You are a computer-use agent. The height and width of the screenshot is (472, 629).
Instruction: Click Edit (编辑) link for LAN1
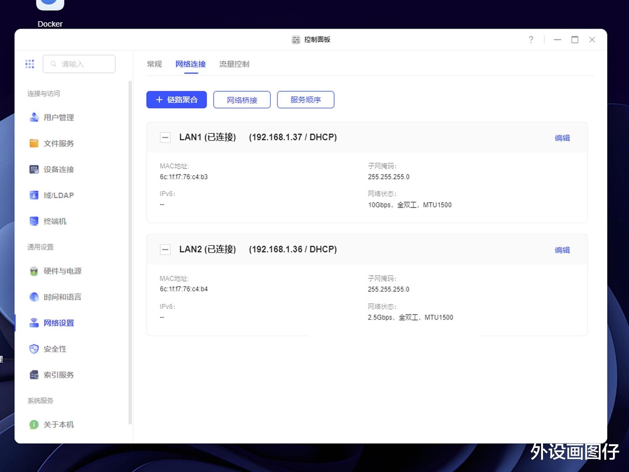pos(562,138)
